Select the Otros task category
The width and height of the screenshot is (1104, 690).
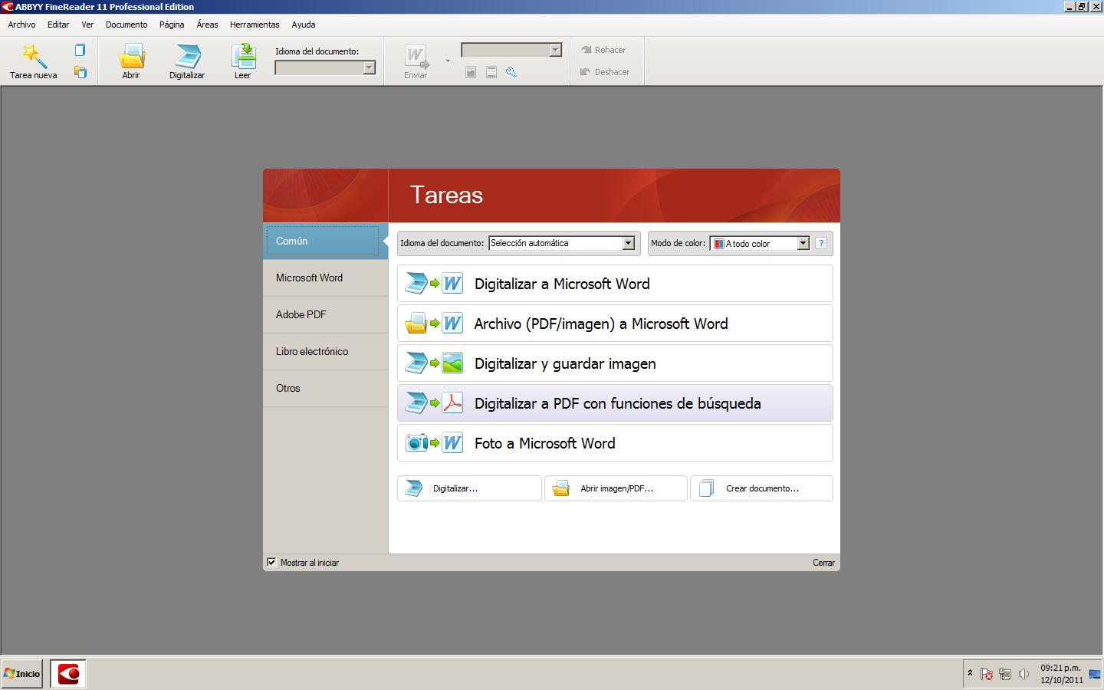click(325, 389)
